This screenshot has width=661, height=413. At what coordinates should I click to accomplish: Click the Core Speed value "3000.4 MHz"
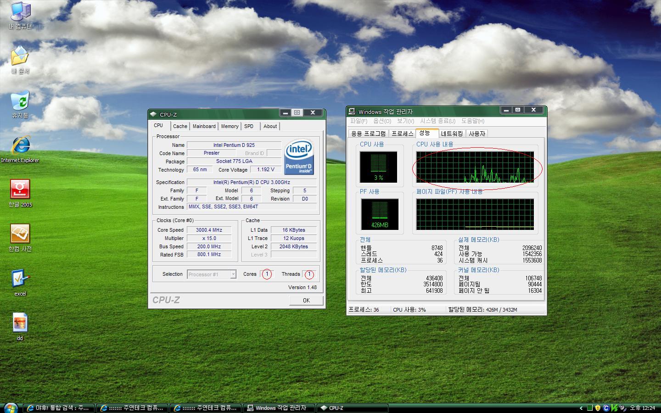point(209,230)
